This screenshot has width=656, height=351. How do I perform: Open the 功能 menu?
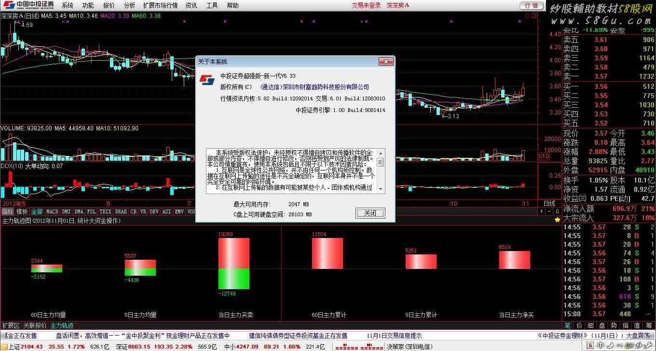coord(88,5)
